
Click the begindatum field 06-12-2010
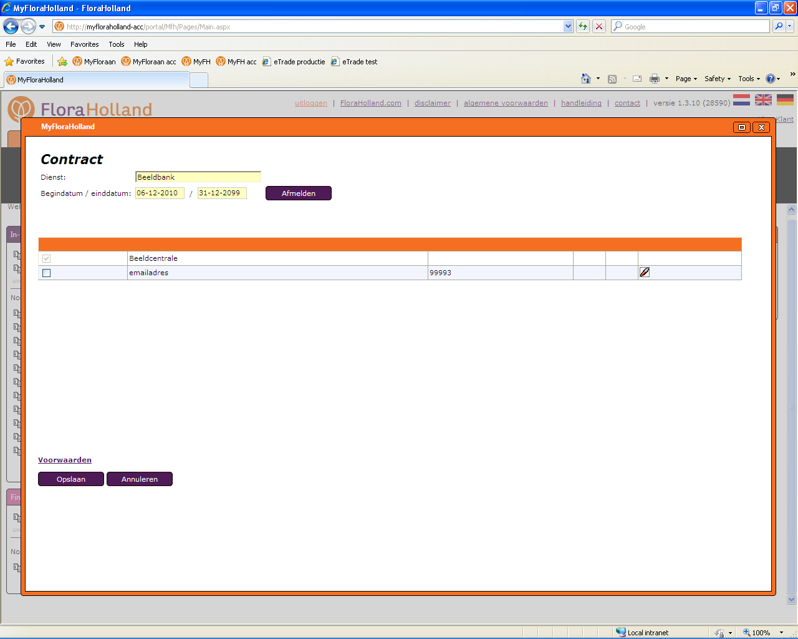(160, 193)
